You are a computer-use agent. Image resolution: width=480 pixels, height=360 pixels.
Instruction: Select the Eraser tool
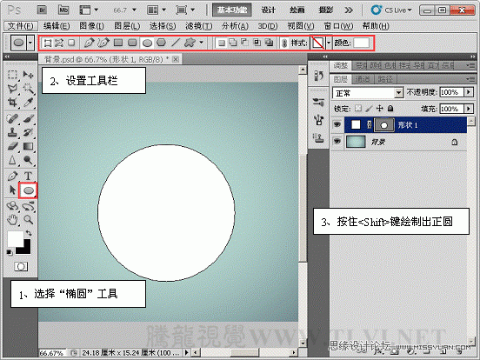pos(12,146)
